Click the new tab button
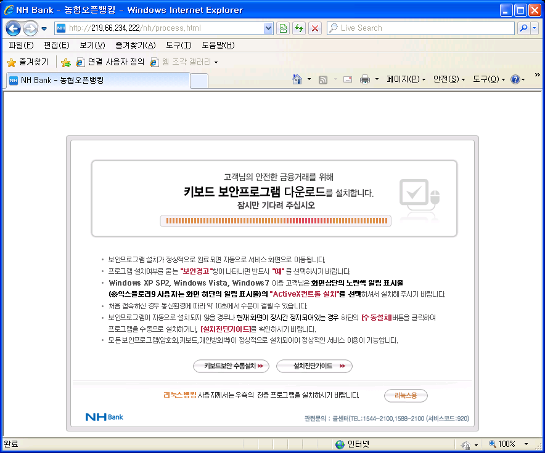Image resolution: width=545 pixels, height=453 pixels. (x=199, y=81)
